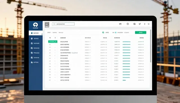Click the small arrow on the highlighted sidebar item
Viewport: 180px width, 103px height.
coord(42,34)
